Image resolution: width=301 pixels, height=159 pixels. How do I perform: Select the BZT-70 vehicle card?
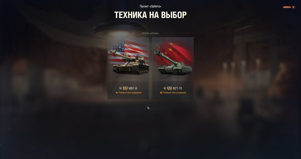pyautogui.click(x=173, y=68)
